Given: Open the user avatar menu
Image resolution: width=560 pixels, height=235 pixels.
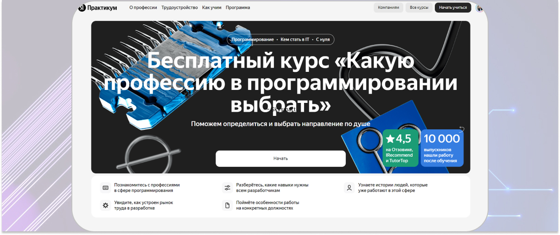Looking at the screenshot, I should pos(479,7).
